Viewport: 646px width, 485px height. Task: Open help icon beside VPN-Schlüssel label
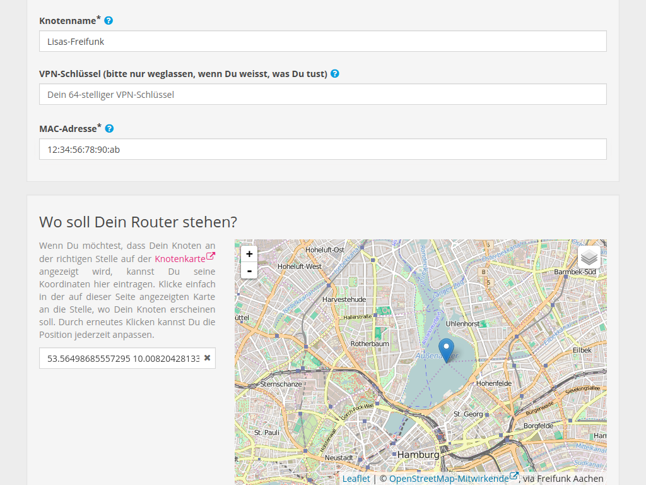point(335,74)
